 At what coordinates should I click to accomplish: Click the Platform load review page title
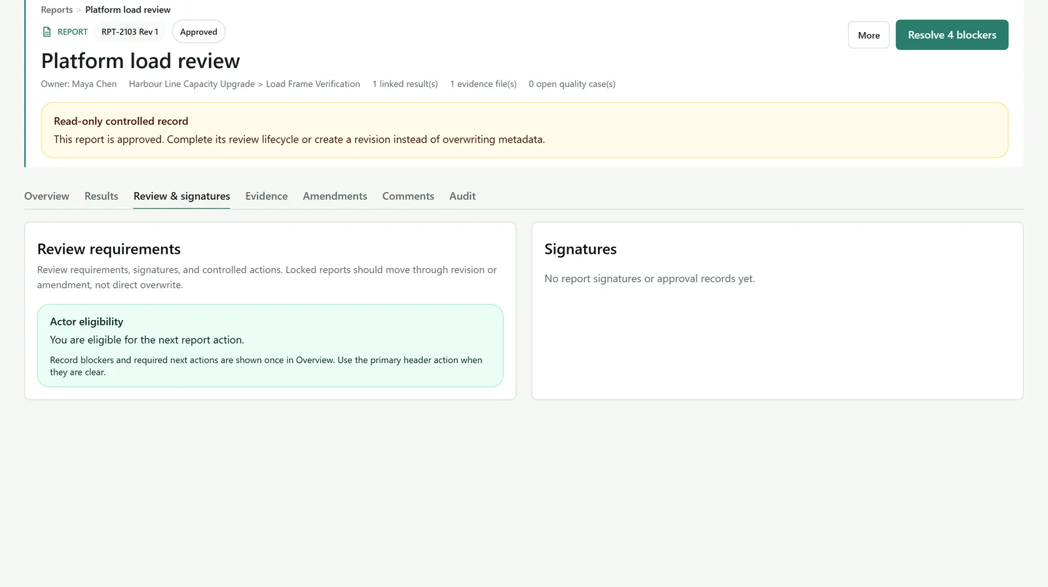point(140,61)
